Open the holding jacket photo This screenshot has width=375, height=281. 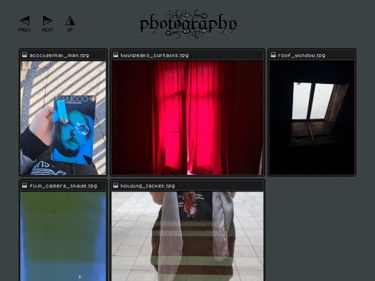point(187,237)
